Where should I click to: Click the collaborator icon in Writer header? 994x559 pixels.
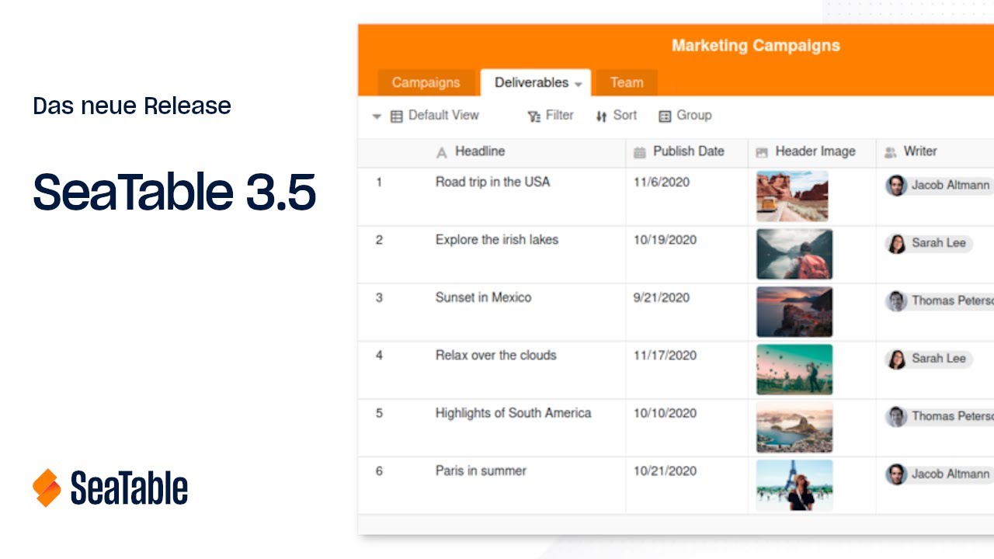[x=890, y=153]
